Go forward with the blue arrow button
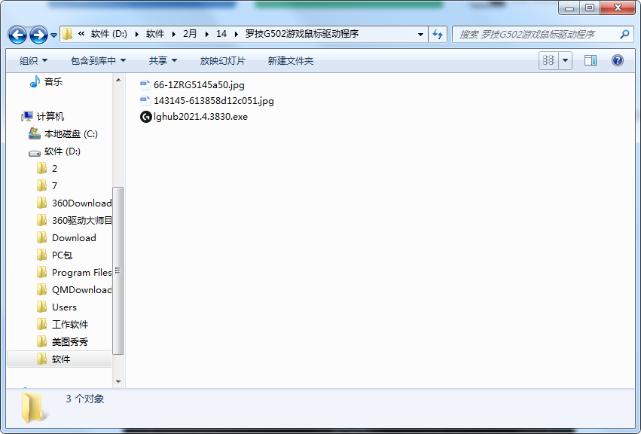 point(39,35)
